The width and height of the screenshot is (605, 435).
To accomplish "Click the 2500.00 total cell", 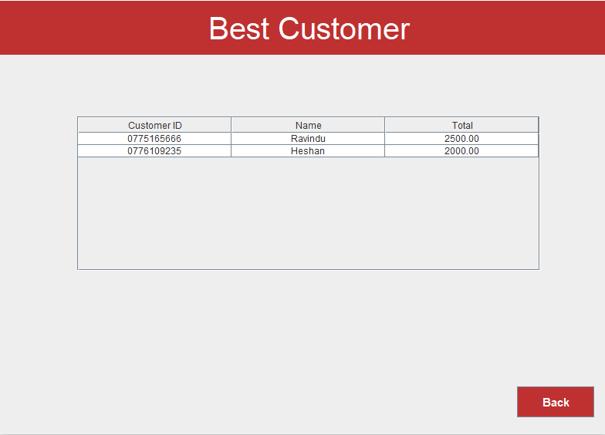I will (461, 139).
